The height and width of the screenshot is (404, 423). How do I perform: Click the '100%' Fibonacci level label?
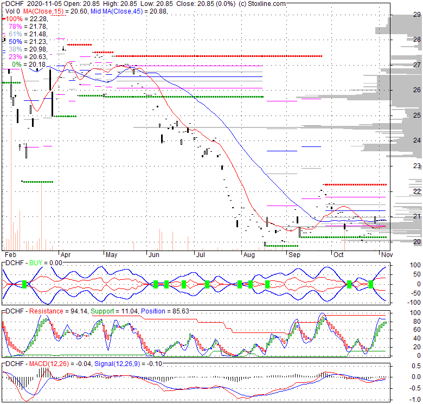tap(14, 19)
